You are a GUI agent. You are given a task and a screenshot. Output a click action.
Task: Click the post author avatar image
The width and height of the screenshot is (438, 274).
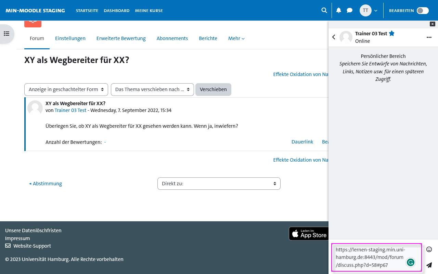[x=35, y=108]
